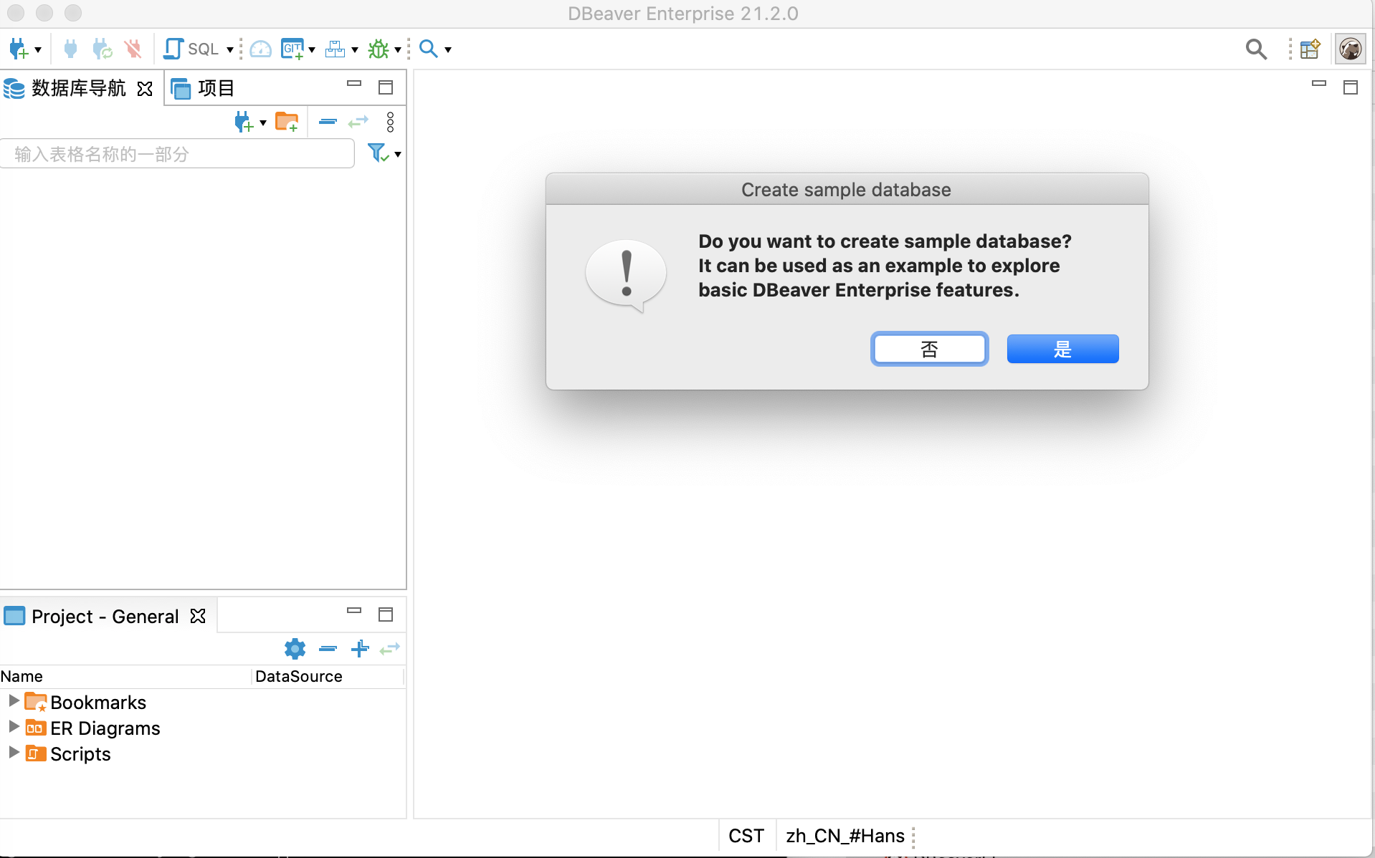Minimize the Project - General panel
Screen dimensions: 1375x858
(x=354, y=611)
